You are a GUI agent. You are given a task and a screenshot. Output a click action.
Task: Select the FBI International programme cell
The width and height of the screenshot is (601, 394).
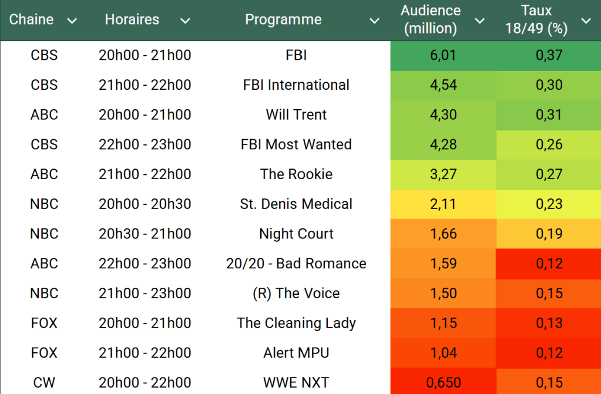point(296,85)
